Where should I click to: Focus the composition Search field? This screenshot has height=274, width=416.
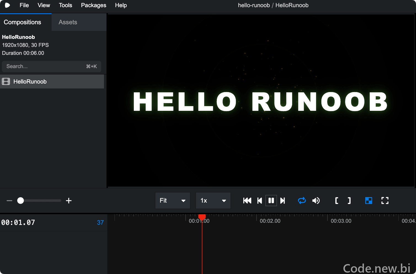click(52, 66)
